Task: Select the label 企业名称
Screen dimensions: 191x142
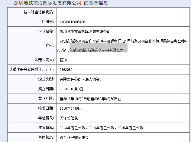Action: (x=46, y=31)
